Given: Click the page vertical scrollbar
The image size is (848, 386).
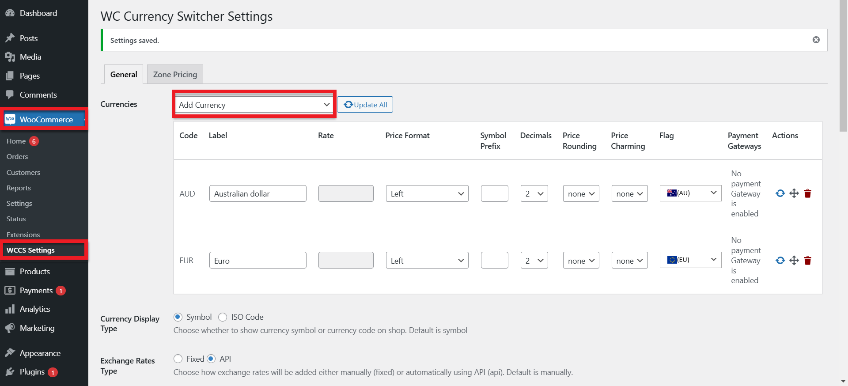Looking at the screenshot, I should pos(844,66).
